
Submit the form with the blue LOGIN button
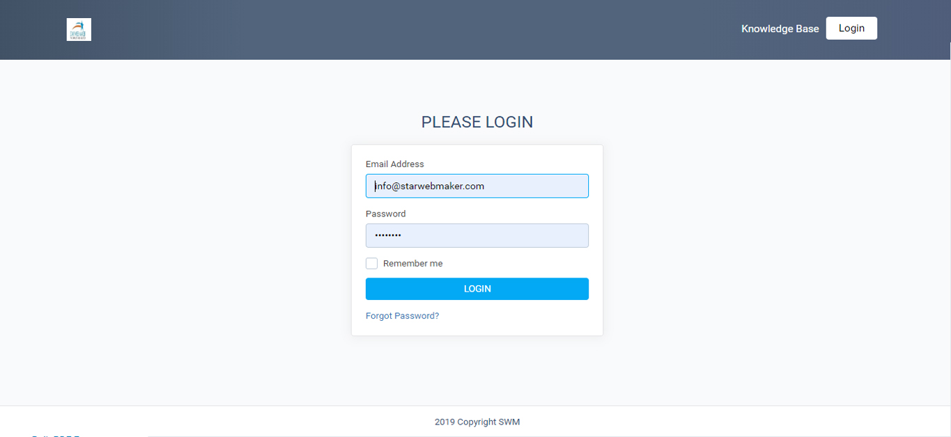(477, 289)
